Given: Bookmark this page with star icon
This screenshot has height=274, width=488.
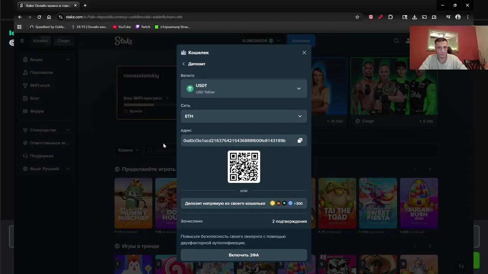Looking at the screenshot, I should (x=357, y=17).
